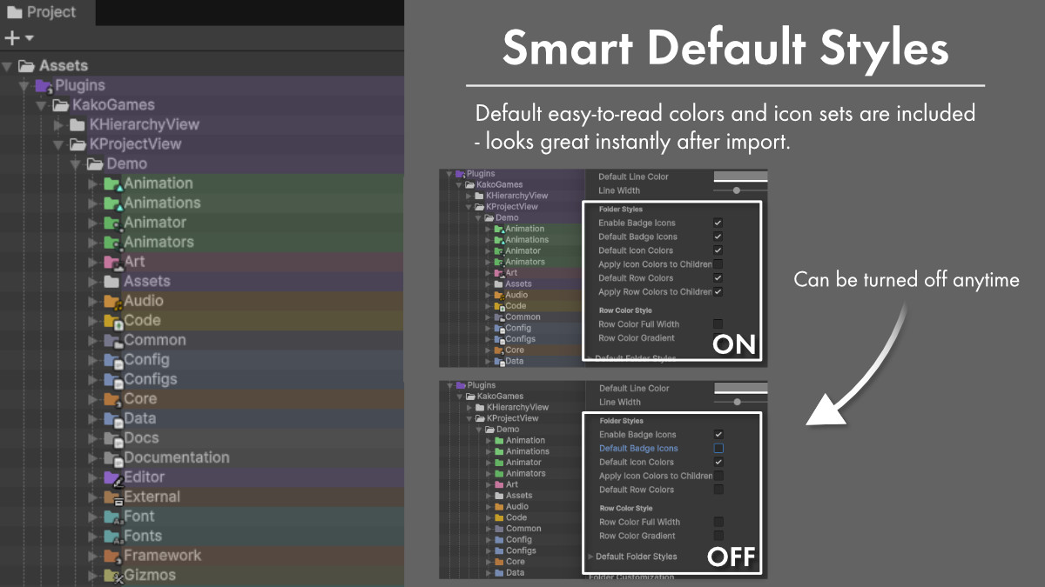This screenshot has width=1045, height=587.
Task: Collapse the Assets root folder arrow
Action: (8, 66)
